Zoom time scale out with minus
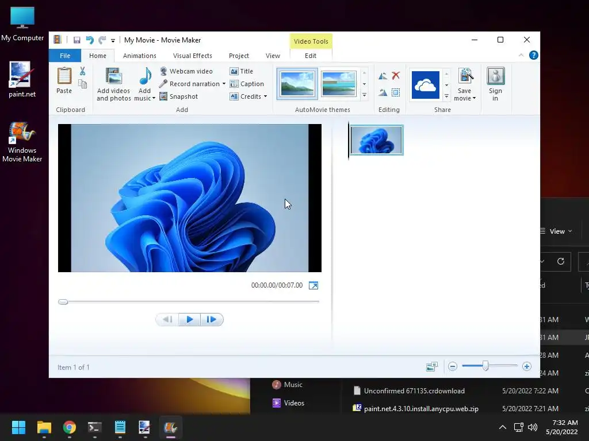589x441 pixels. click(x=453, y=366)
